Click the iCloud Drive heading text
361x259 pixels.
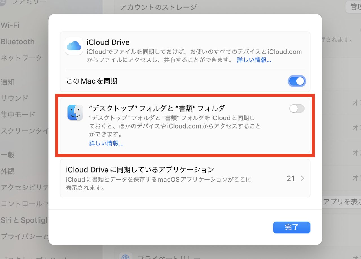108,42
